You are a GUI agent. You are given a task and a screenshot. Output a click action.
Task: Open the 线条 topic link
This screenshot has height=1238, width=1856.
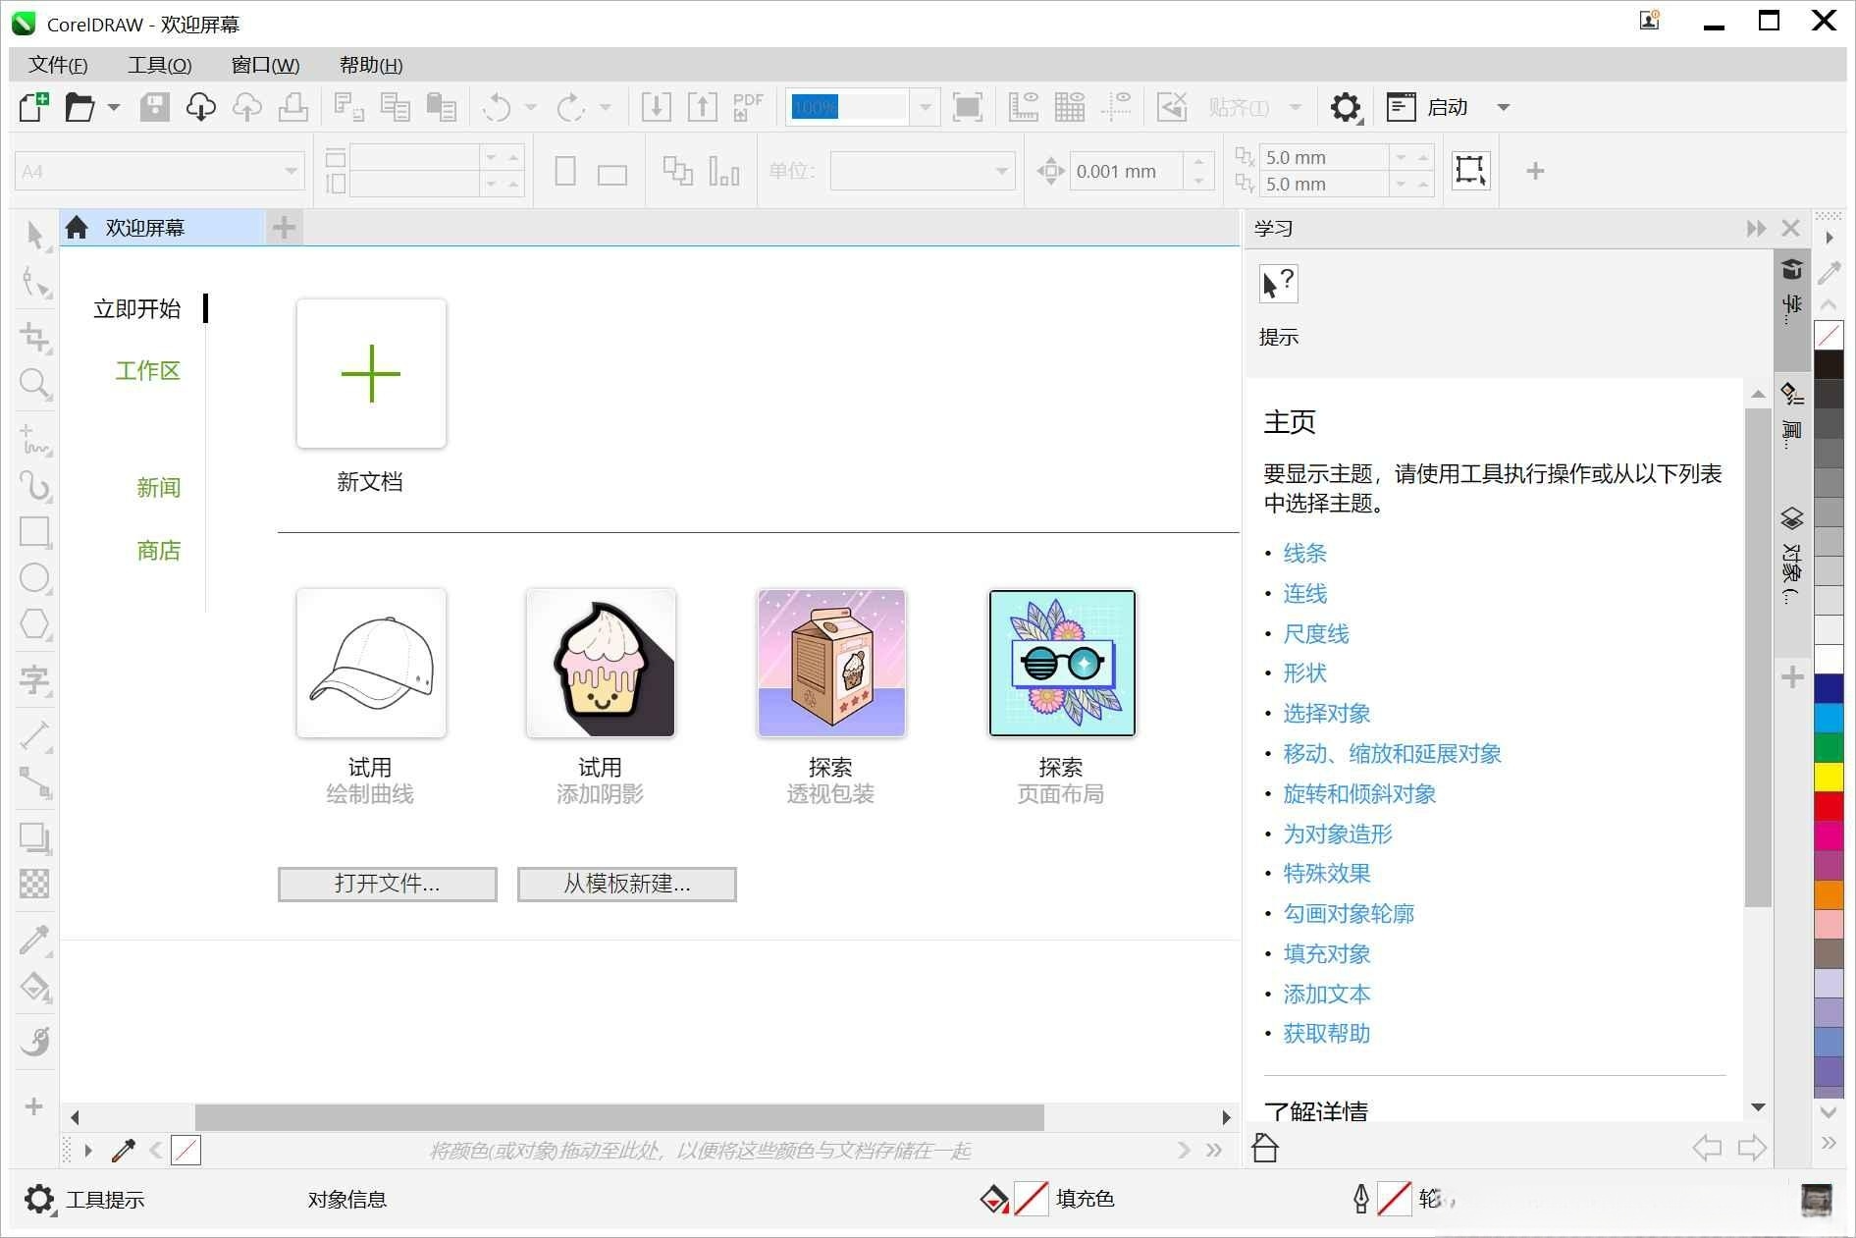[1304, 554]
